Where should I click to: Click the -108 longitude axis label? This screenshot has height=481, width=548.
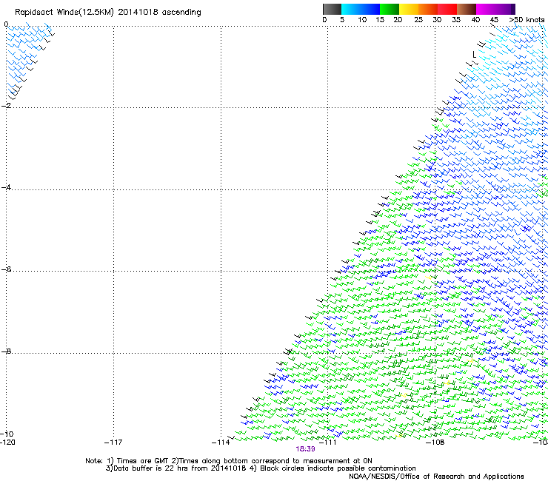(x=435, y=443)
